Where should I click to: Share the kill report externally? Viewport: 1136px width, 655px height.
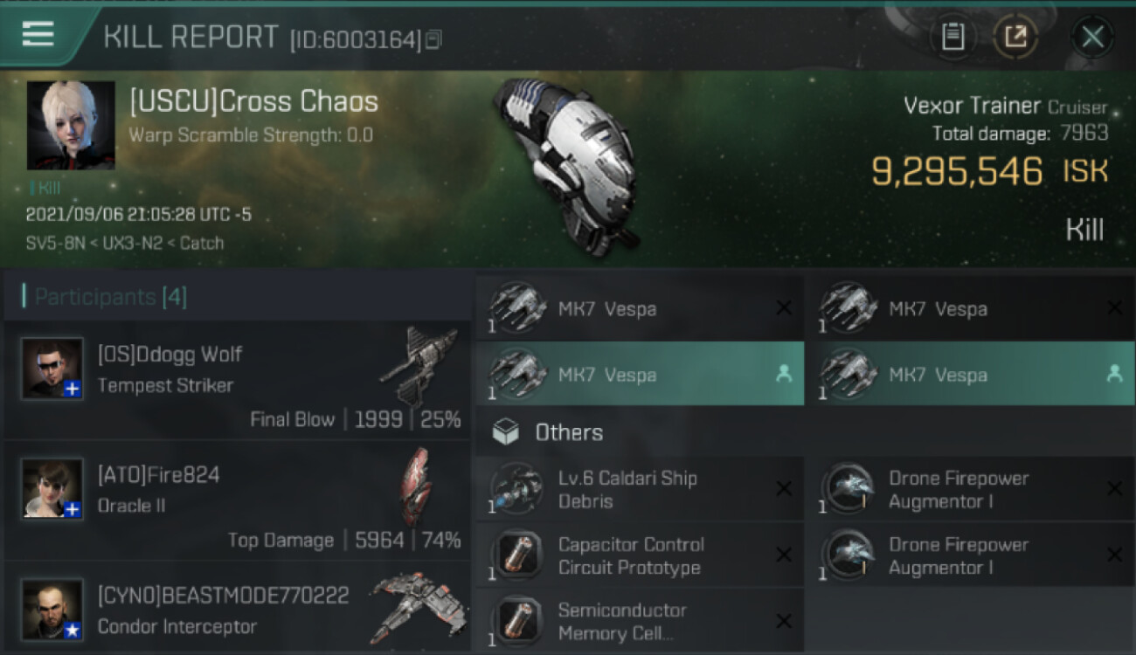tap(1015, 37)
